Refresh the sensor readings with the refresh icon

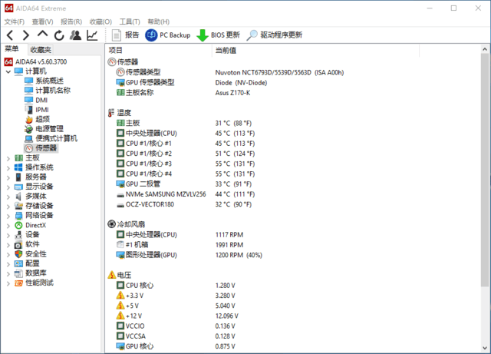[59, 35]
